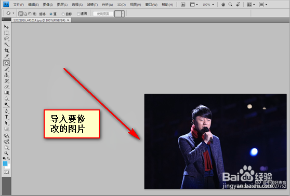Select the Patch tool in toolbox

6,63
